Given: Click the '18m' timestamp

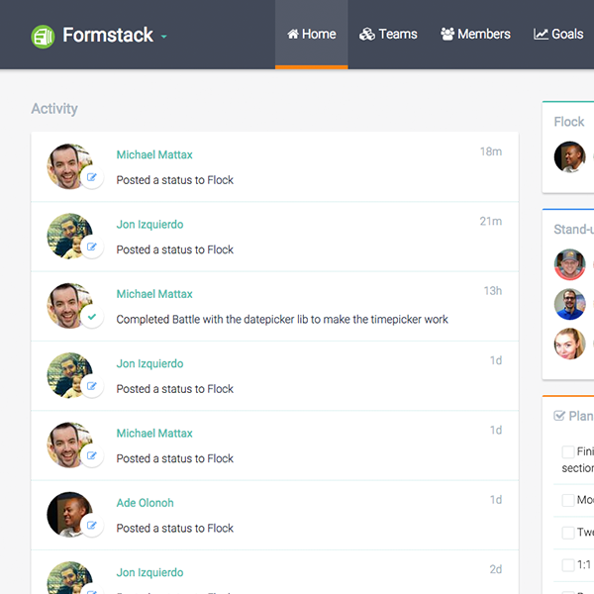Looking at the screenshot, I should coord(491,151).
